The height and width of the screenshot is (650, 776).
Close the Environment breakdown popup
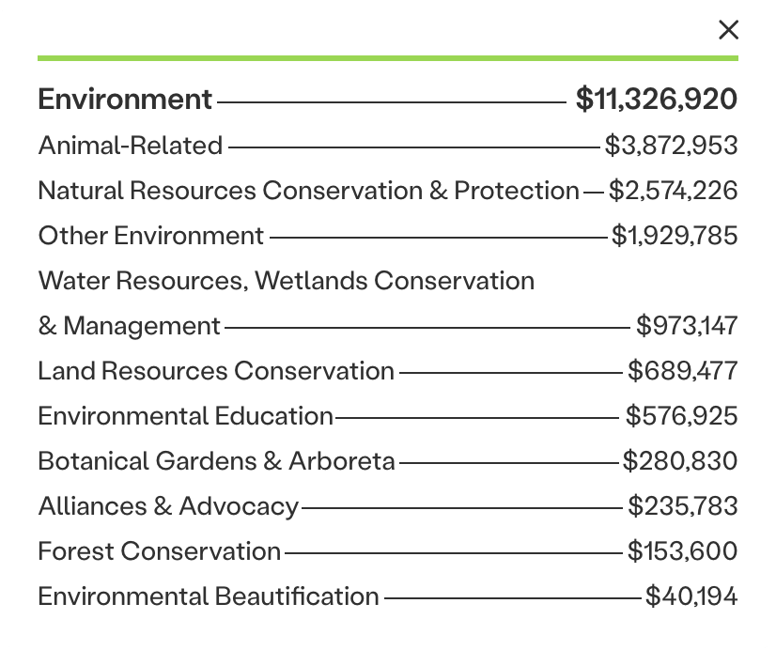(728, 30)
